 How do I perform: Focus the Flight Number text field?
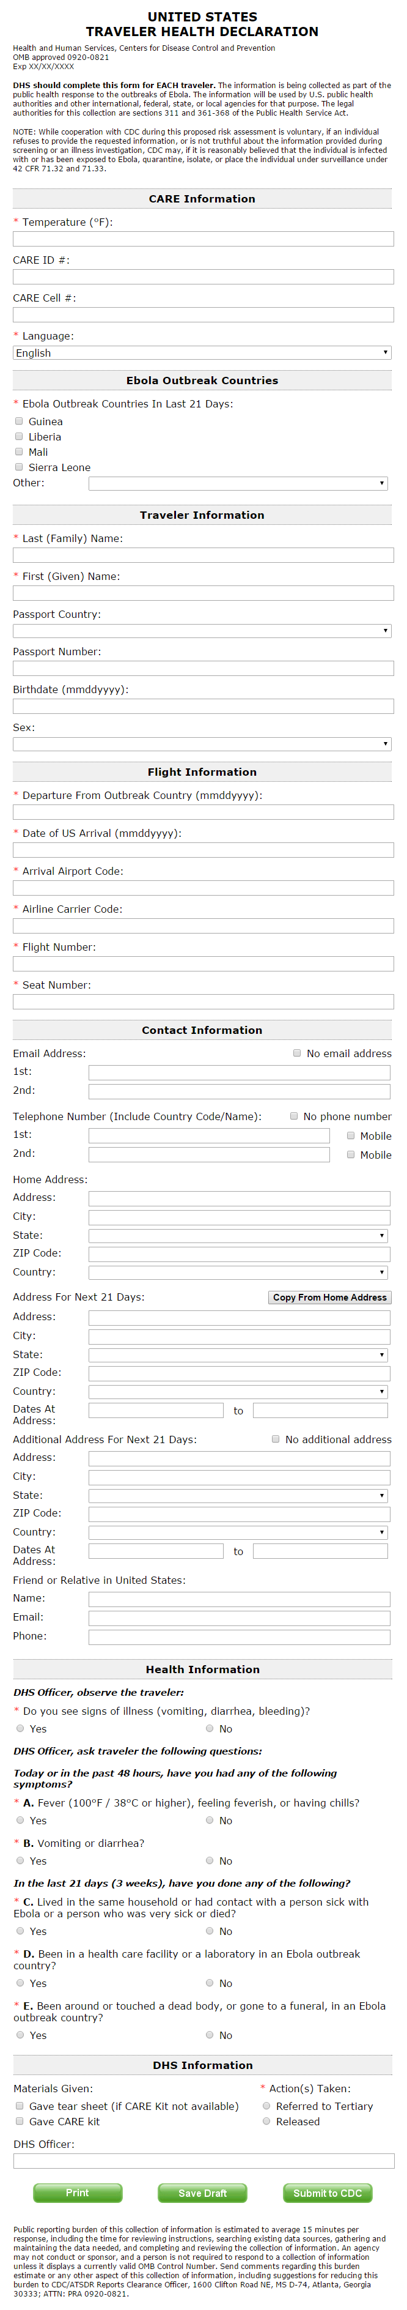203,964
